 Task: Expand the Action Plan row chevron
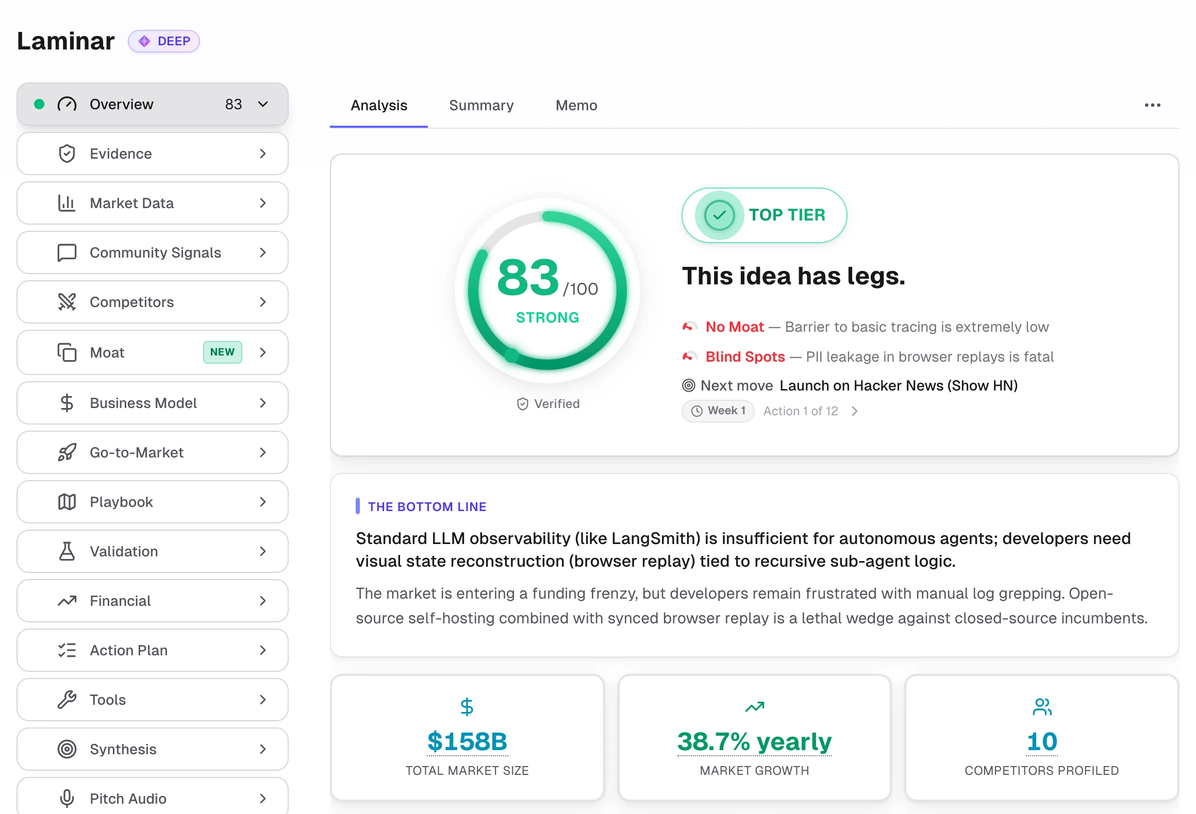[x=263, y=650]
